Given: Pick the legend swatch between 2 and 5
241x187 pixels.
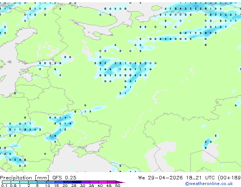Looking at the screenshot, I should pyautogui.click(x=33, y=182).
